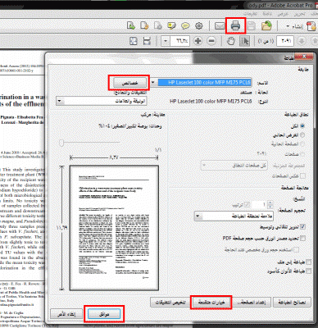Click the موافق OK button
This screenshot has width=318, height=328.
[x=104, y=314]
